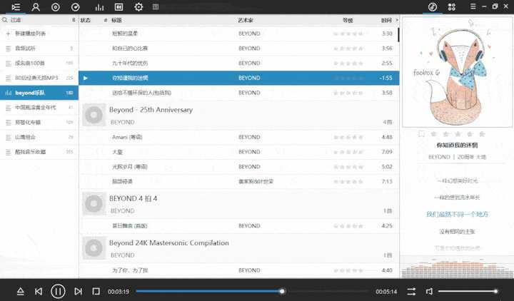Select the song lasting 4:25

point(238,225)
